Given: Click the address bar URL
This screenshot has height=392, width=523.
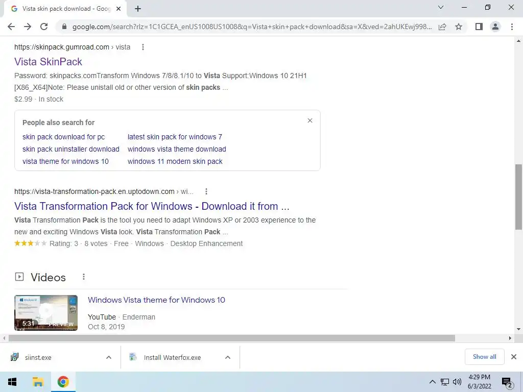Looking at the screenshot, I should pyautogui.click(x=252, y=27).
